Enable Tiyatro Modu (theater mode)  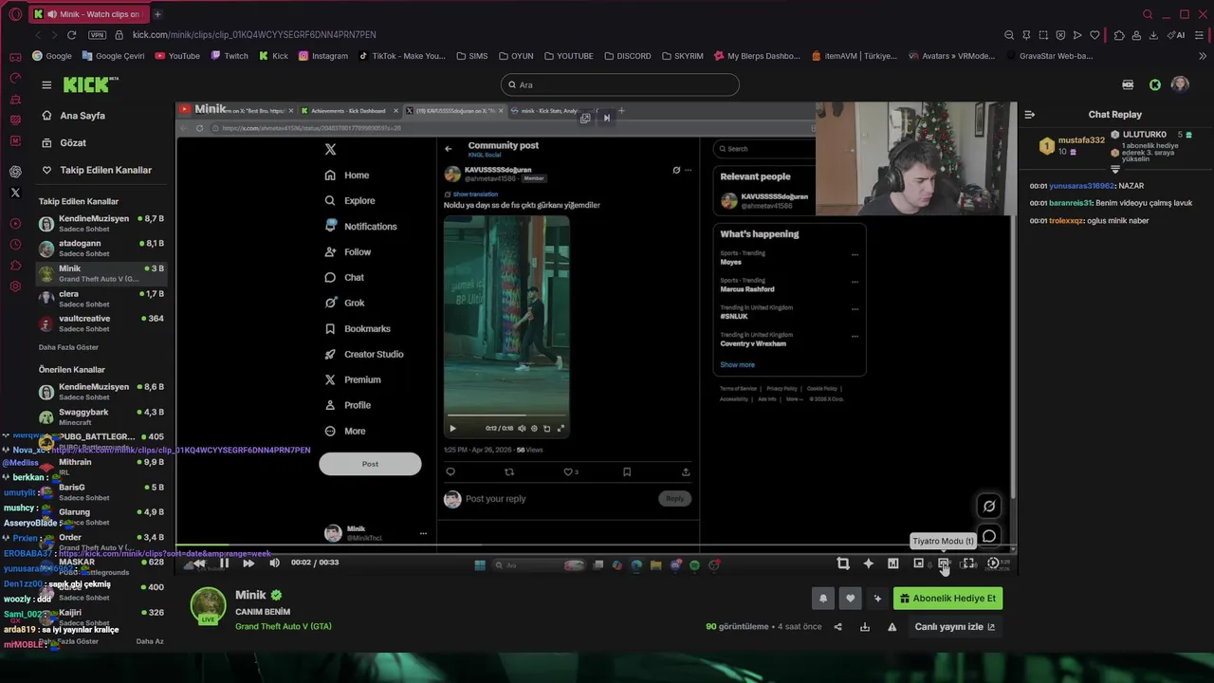pyautogui.click(x=944, y=563)
